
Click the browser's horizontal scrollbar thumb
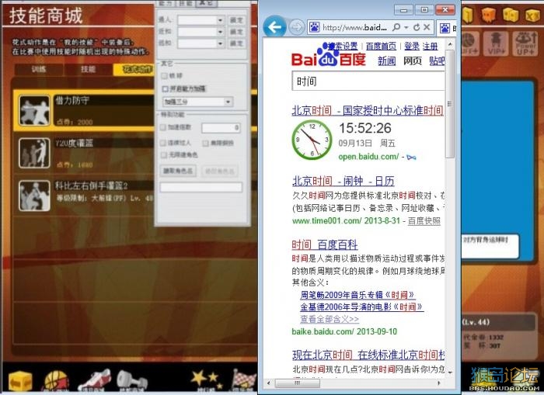(x=298, y=383)
